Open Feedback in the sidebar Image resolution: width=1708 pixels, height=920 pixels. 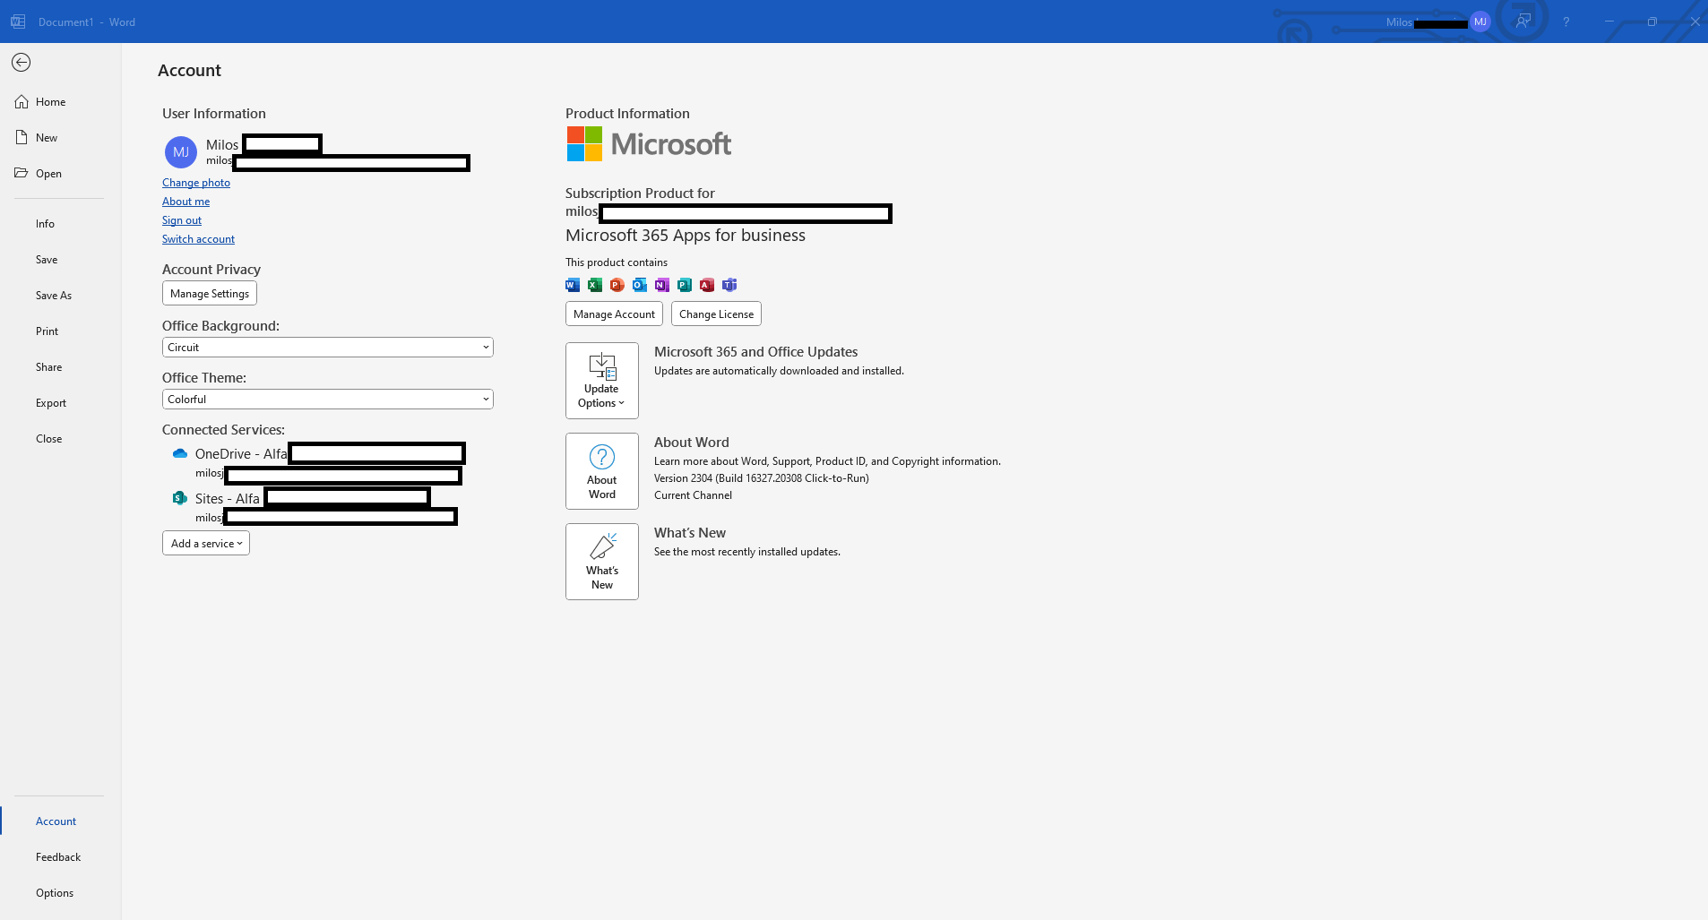[58, 857]
